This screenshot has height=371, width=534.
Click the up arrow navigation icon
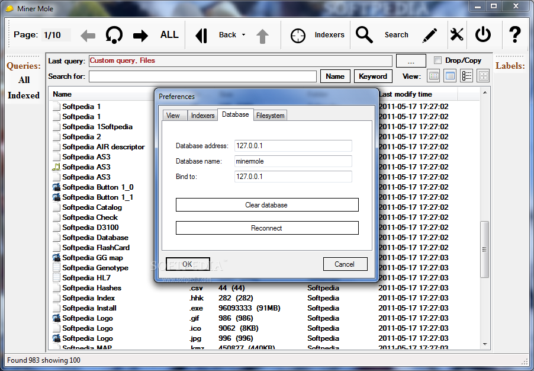coord(262,36)
